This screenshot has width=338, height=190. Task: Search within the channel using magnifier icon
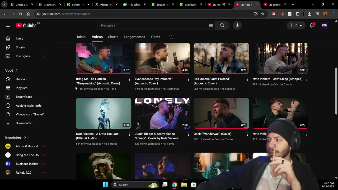pos(171,37)
